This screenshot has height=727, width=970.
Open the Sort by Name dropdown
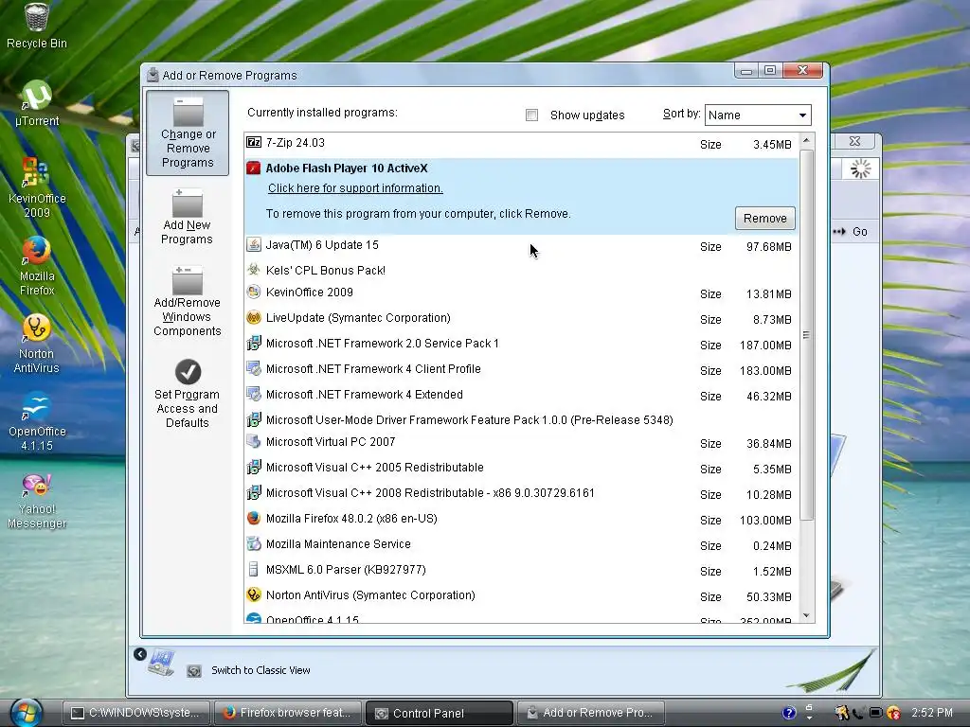tap(758, 115)
